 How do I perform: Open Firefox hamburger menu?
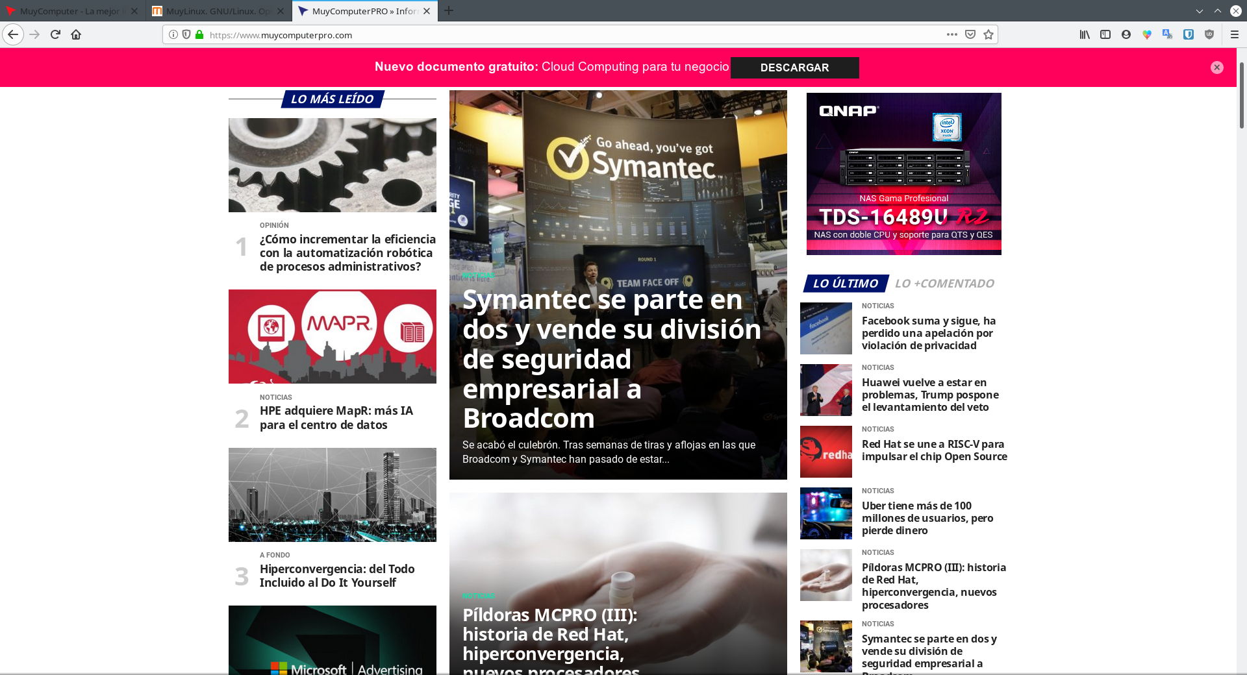coord(1235,34)
